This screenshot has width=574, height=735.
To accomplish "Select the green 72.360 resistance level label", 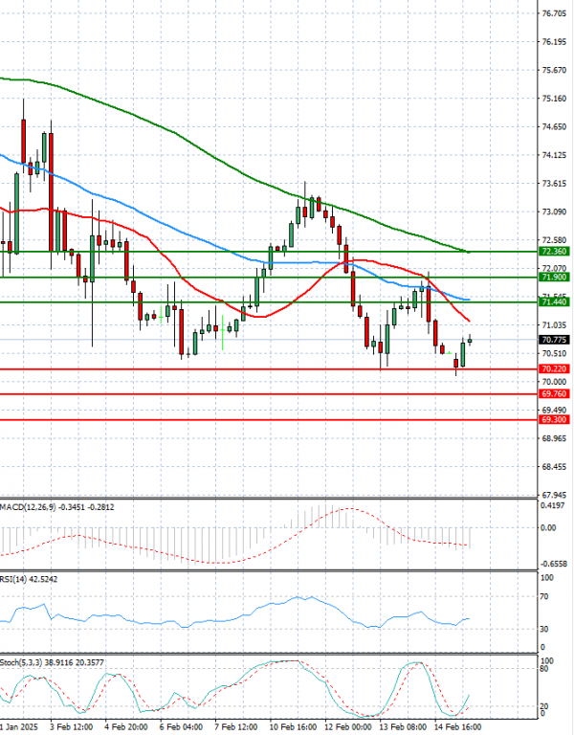I will [554, 252].
